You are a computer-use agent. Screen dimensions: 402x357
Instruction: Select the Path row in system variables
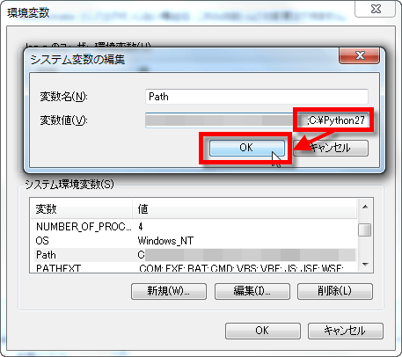click(x=194, y=255)
